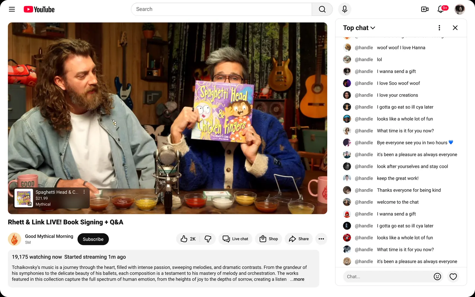Select message 'welcome to the chat'
Image resolution: width=475 pixels, height=297 pixels.
coord(398,202)
